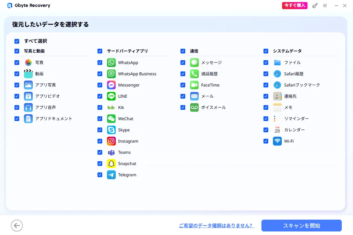The height and width of the screenshot is (235, 353).
Task: Select the Telegram icon
Action: [111, 175]
